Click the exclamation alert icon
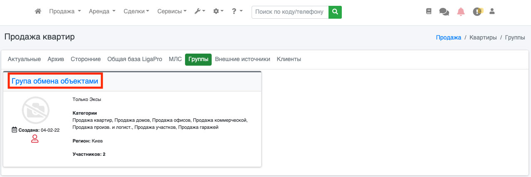Image resolution: width=531 pixels, height=177 pixels. 477,12
